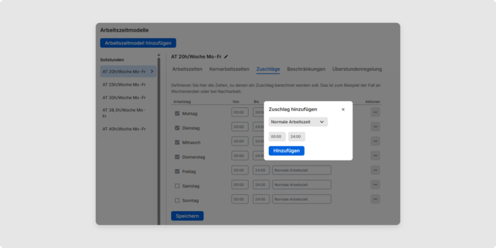This screenshot has height=248, width=496.
Task: Click Montag row minus action icon
Action: [375, 112]
